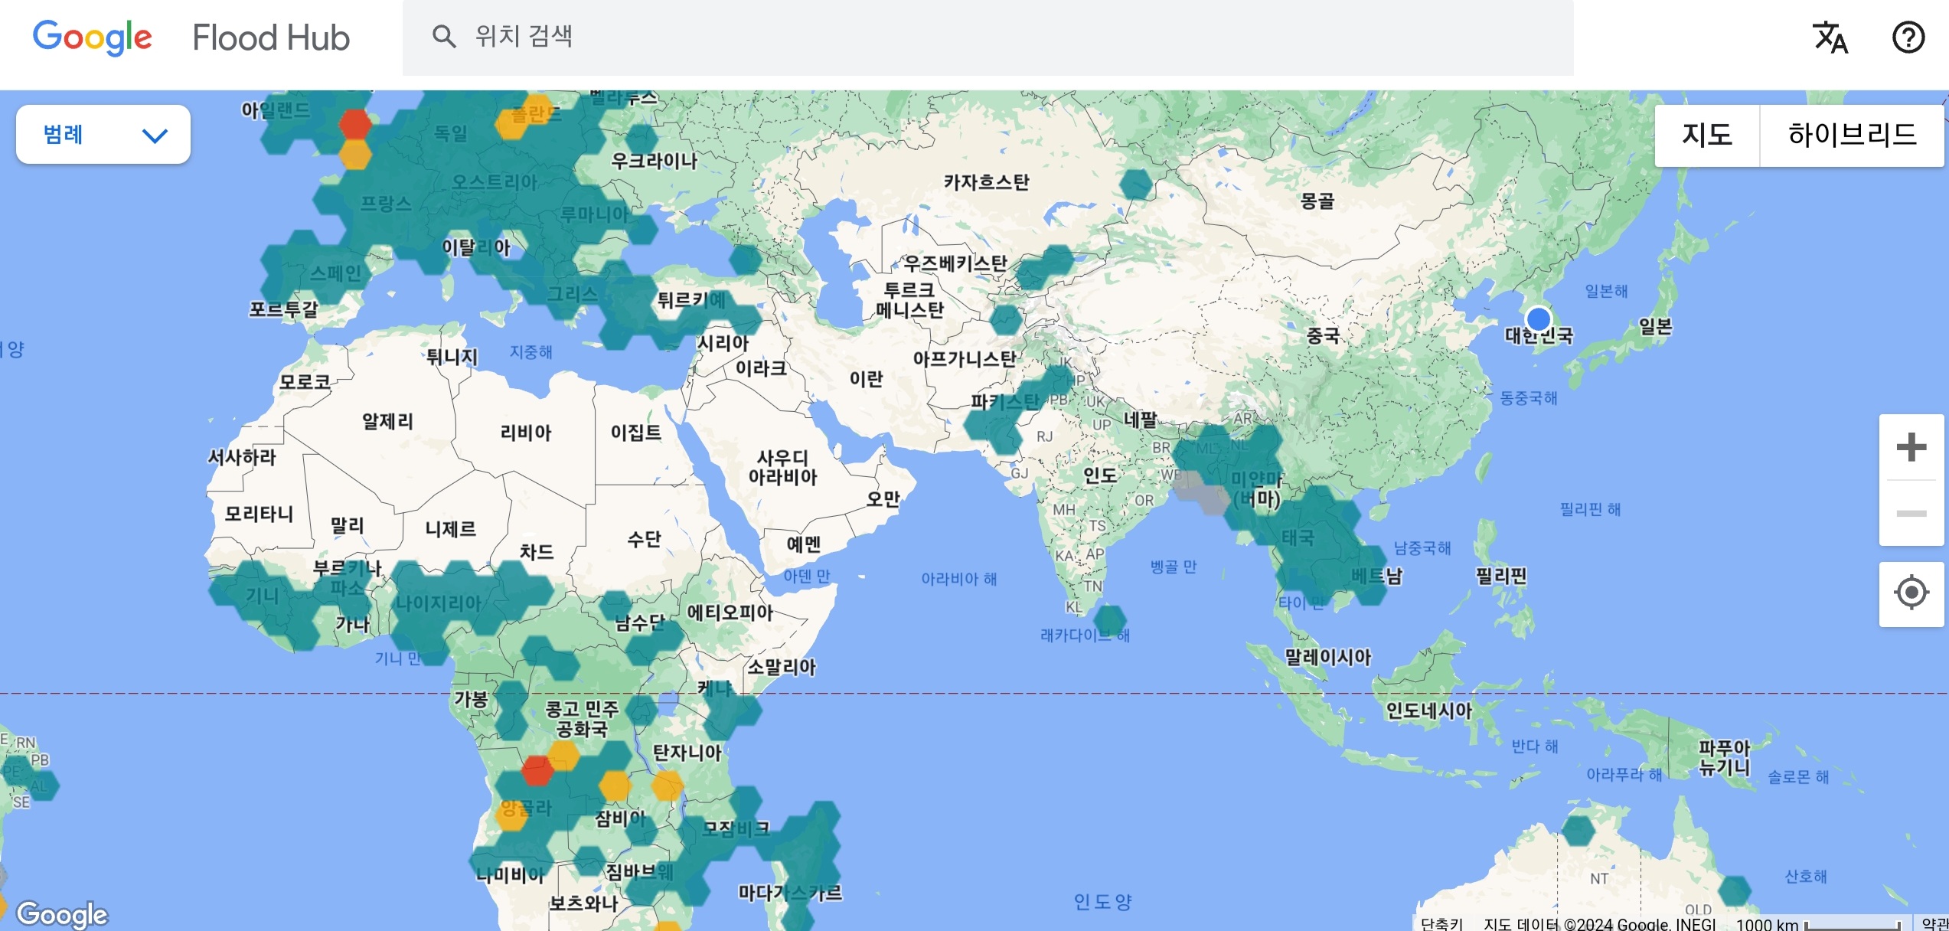
Task: Click the red hexagon near Ireland
Action: [x=354, y=122]
